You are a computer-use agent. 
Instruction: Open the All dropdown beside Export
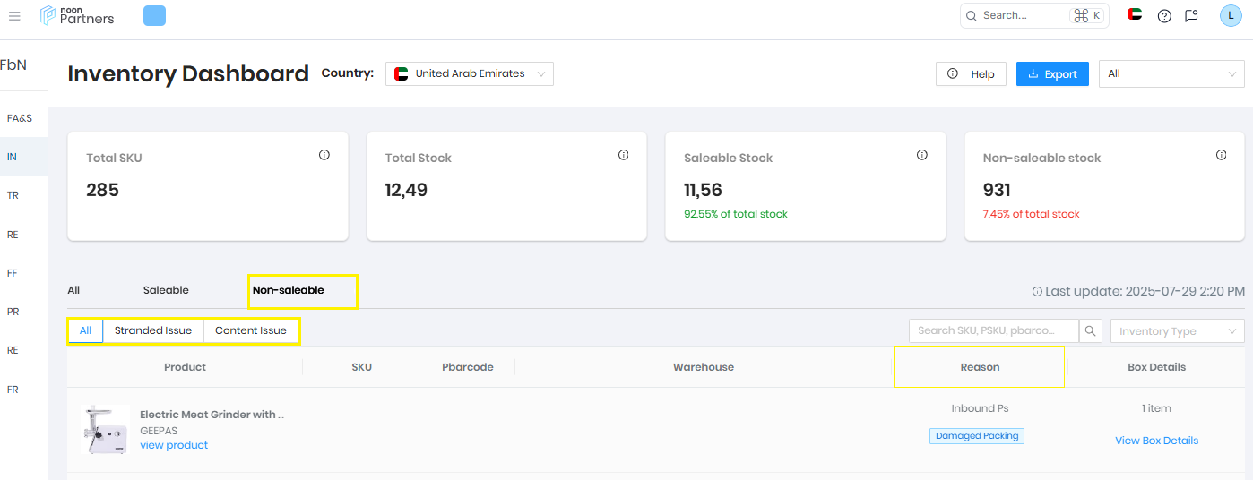click(1171, 73)
